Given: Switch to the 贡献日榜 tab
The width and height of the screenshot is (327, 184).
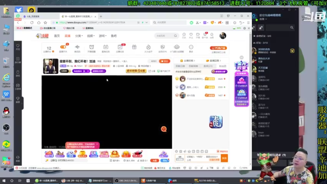Looking at the screenshot, I should pyautogui.click(x=180, y=66).
